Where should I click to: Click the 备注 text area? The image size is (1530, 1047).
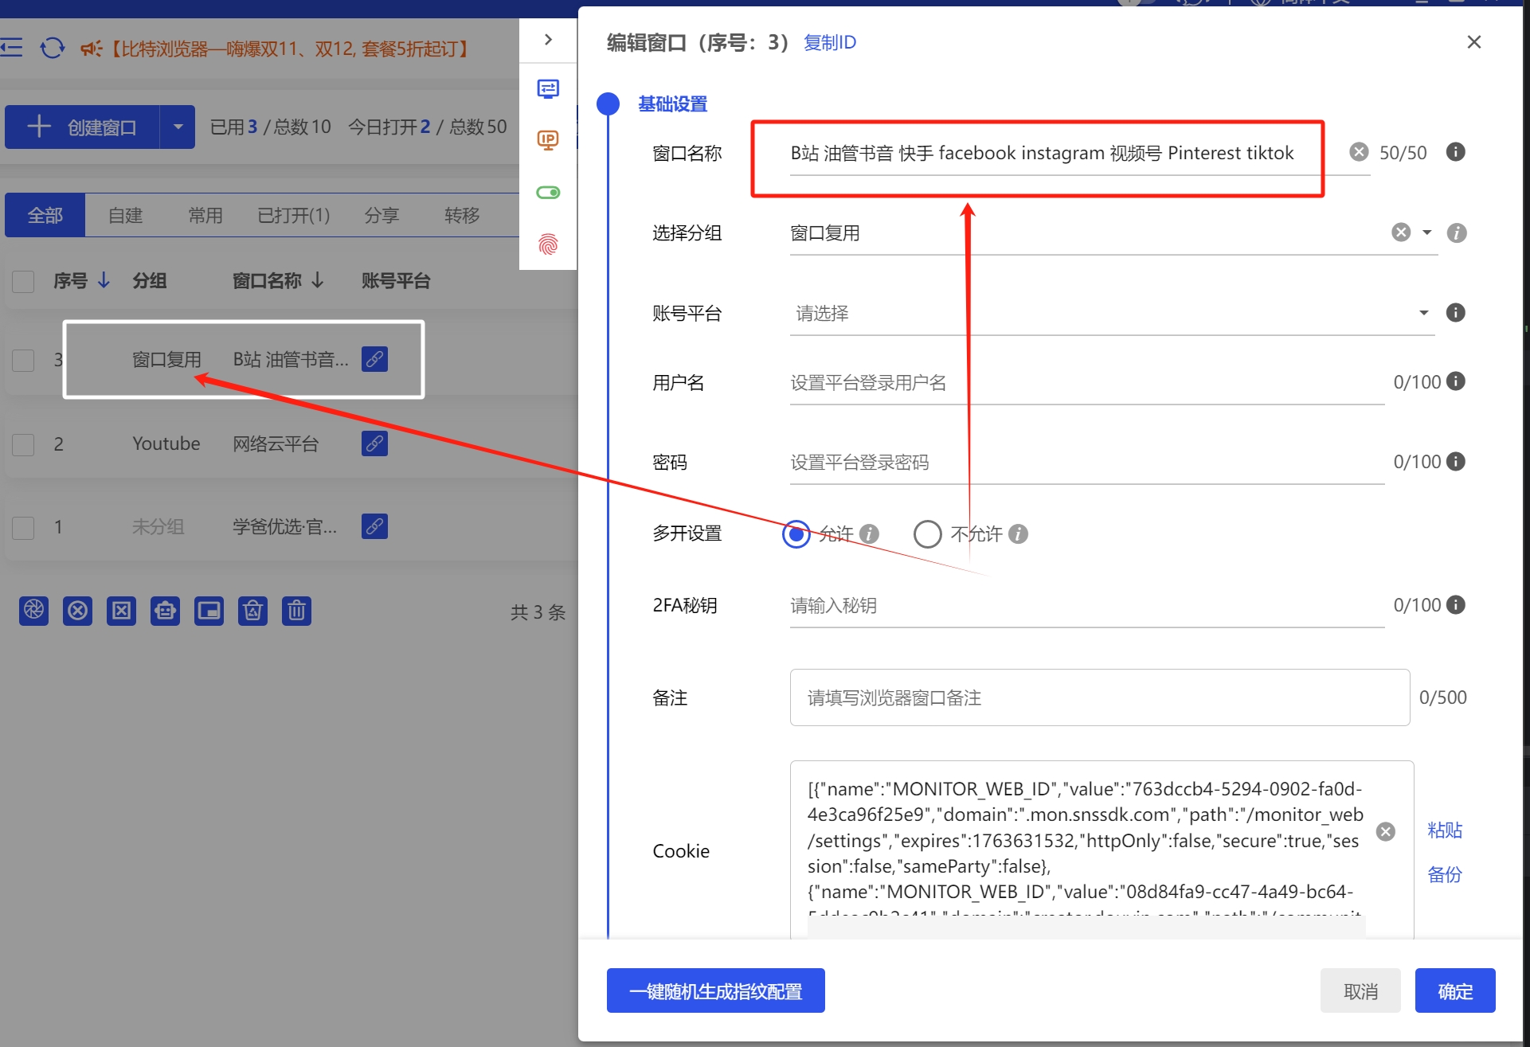pos(1099,697)
